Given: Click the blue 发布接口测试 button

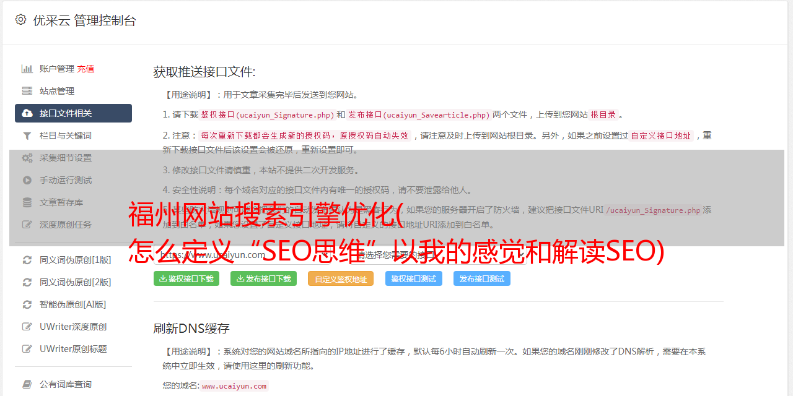Looking at the screenshot, I should click(482, 278).
